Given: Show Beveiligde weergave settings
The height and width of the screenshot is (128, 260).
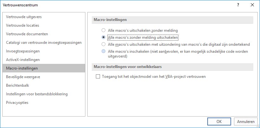Looking at the screenshot, I should (23, 77).
